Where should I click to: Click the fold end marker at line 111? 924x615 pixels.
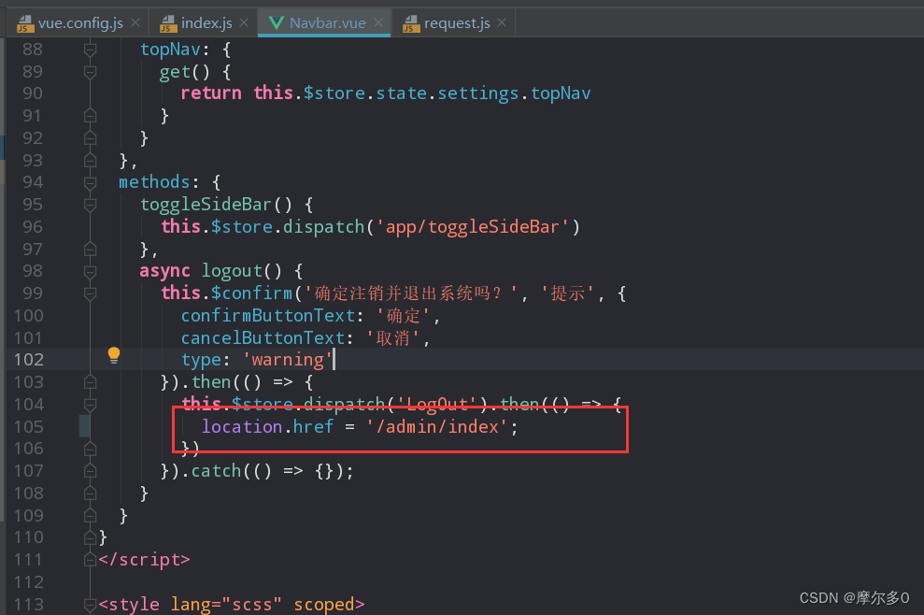[90, 560]
